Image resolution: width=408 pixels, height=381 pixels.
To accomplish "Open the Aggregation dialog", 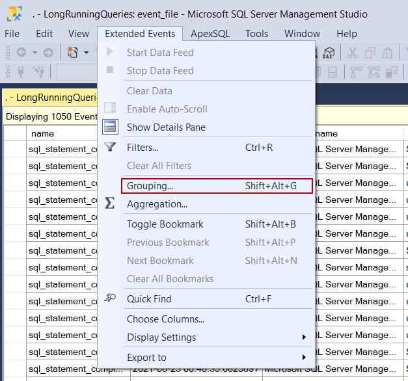I will (157, 204).
